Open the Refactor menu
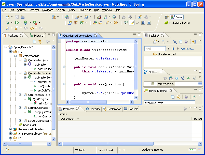Image resolution: width=205 pixels, height=155 pixels. [x=34, y=10]
